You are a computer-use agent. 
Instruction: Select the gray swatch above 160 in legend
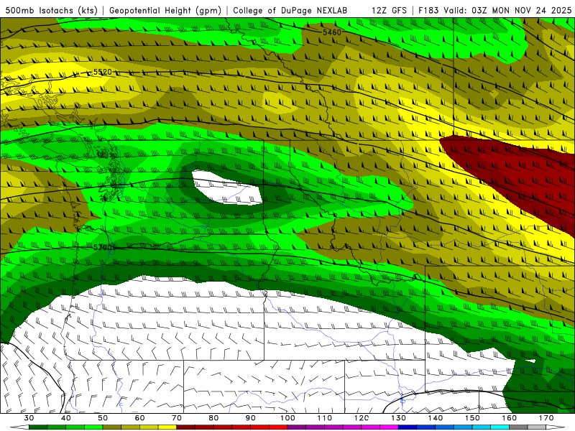(518, 427)
